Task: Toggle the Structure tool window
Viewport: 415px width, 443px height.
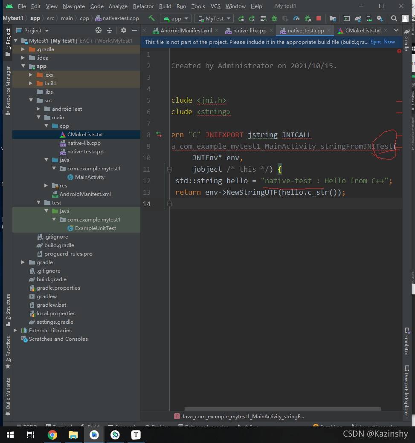Action: click(8, 310)
